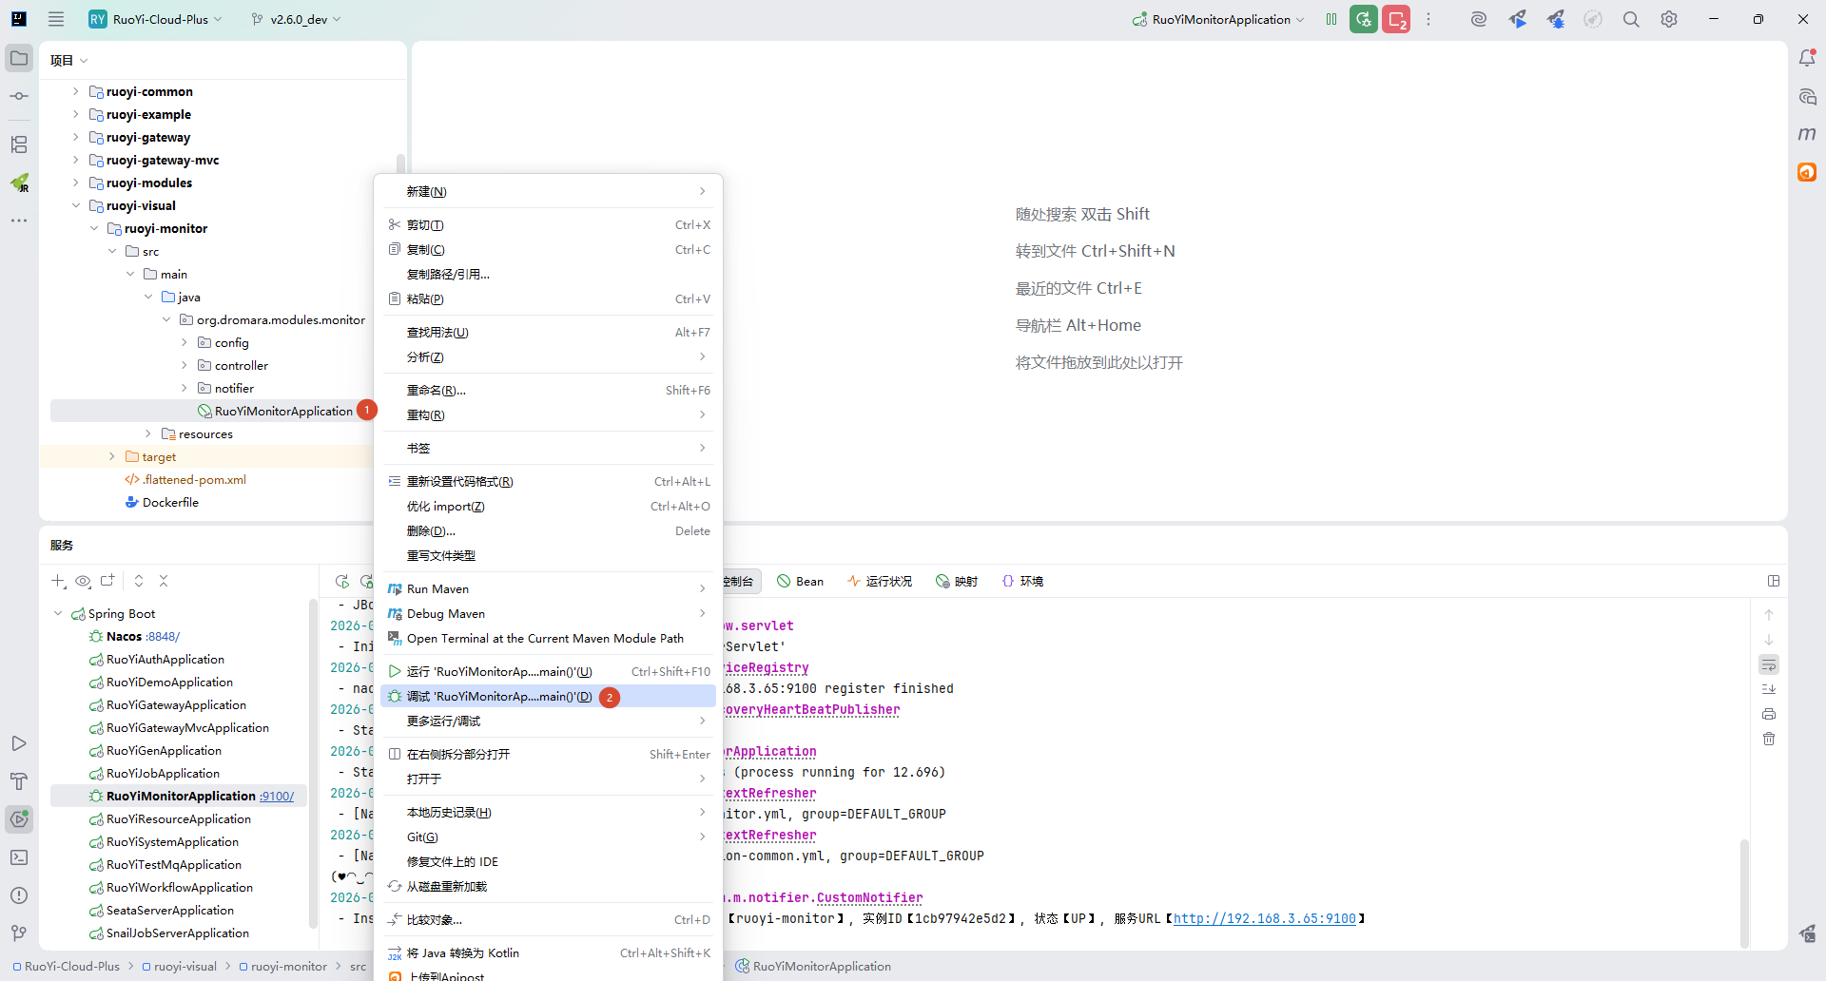
Task: Switch to the Bean tab
Action: (x=800, y=581)
